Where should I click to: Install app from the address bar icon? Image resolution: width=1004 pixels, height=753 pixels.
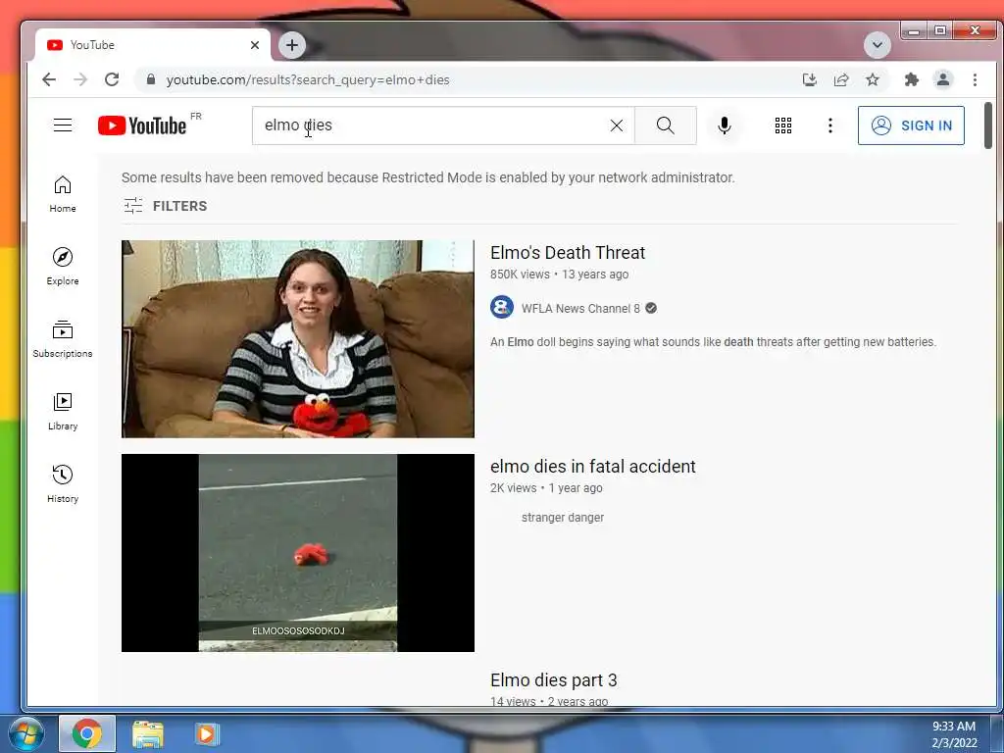pyautogui.click(x=809, y=79)
